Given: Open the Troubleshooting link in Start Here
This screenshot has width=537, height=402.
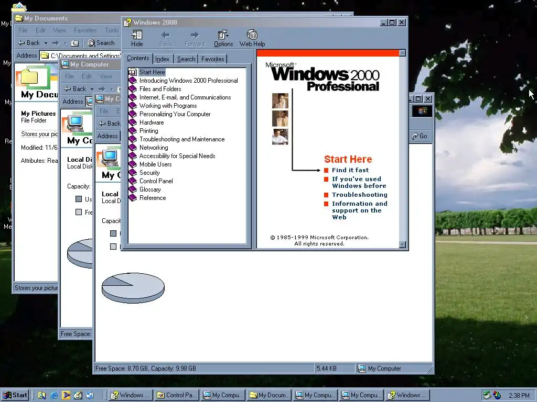Looking at the screenshot, I should [x=360, y=195].
